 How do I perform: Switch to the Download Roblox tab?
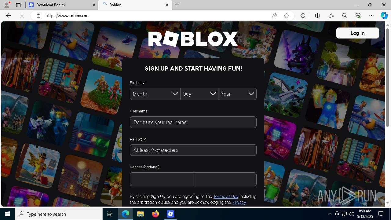[x=62, y=5]
